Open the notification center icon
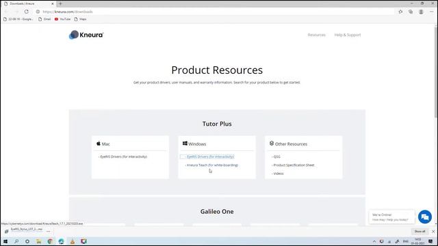Viewport: 438px width, 246px height. 430,241
